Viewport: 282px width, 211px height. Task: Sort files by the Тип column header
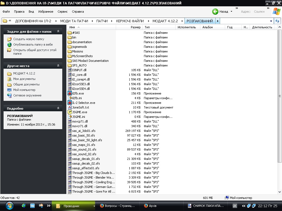(159, 27)
